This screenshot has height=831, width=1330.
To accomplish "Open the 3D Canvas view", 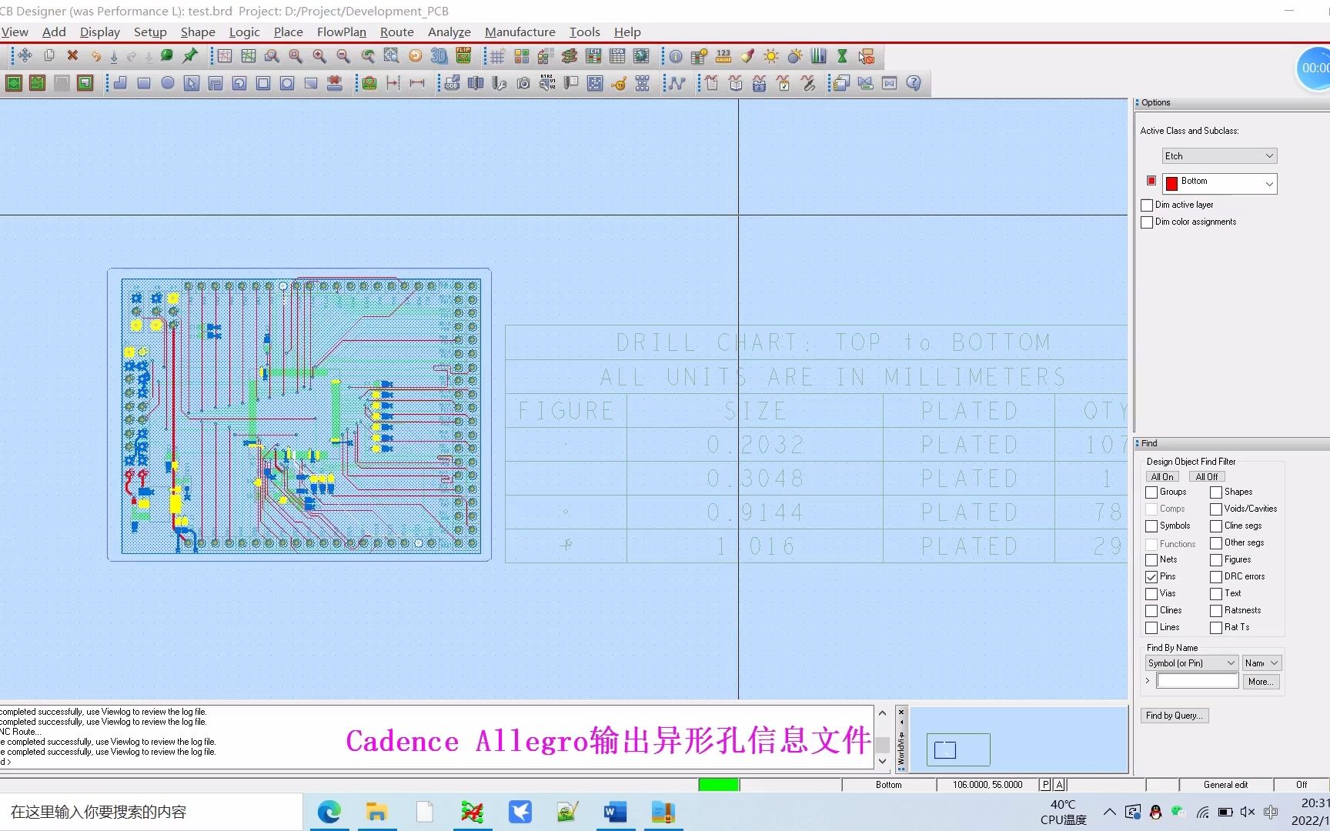I will 439,55.
